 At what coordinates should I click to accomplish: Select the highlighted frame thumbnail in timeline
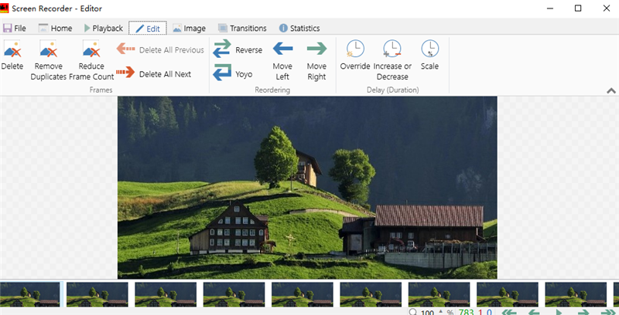click(x=29, y=294)
